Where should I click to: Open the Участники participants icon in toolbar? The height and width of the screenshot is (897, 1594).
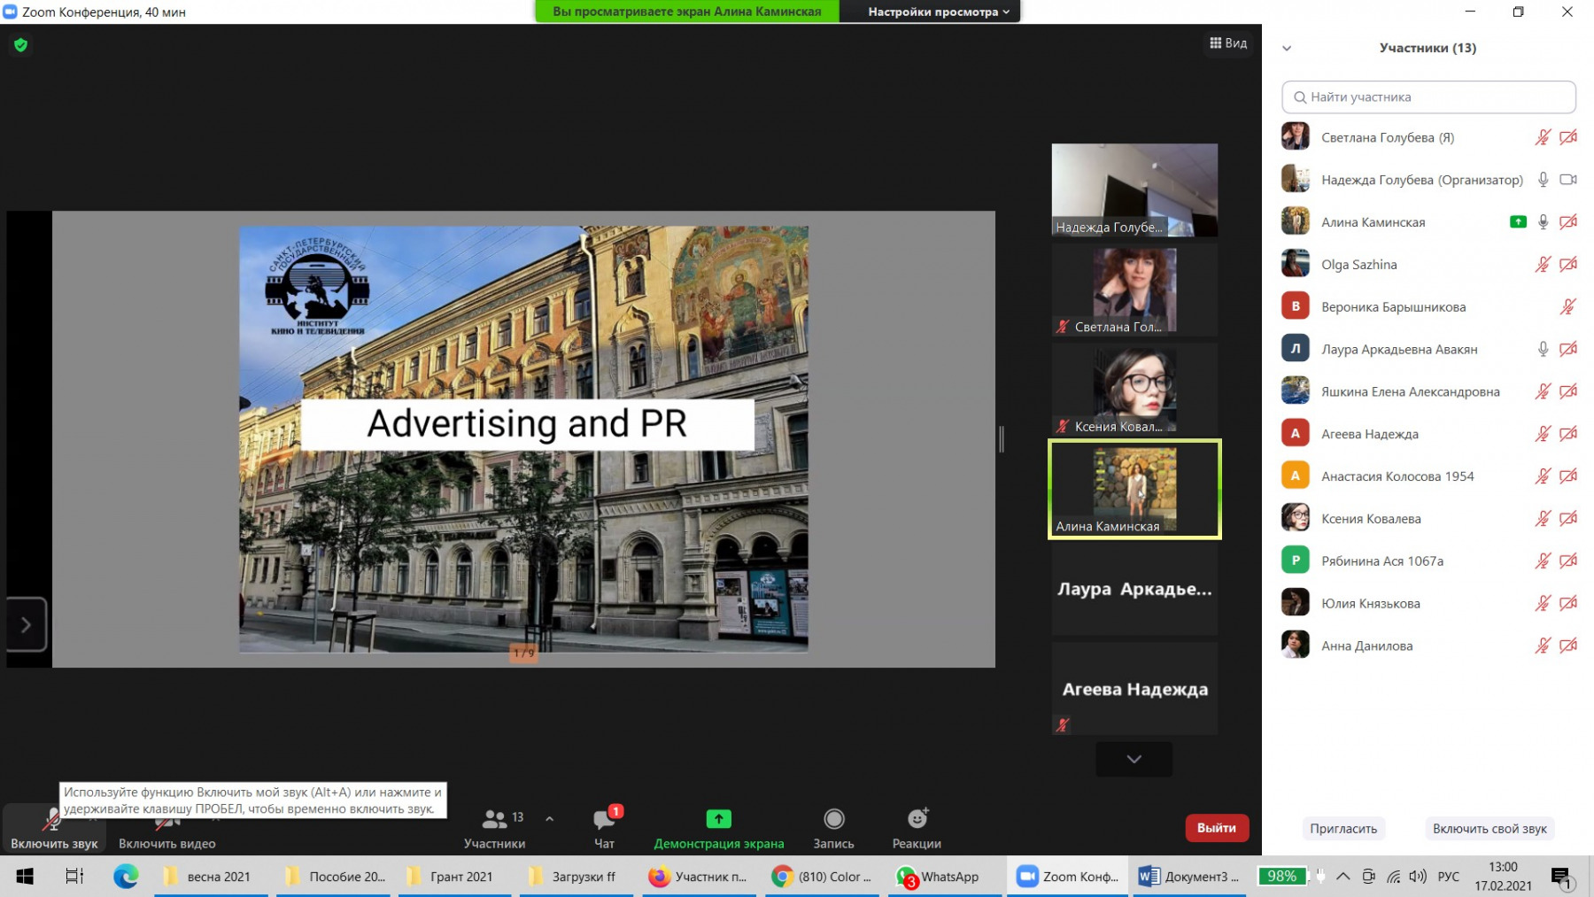pos(494,820)
